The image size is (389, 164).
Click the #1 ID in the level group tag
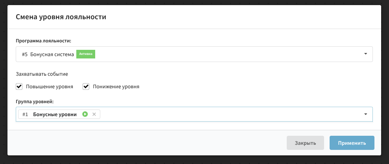point(25,114)
